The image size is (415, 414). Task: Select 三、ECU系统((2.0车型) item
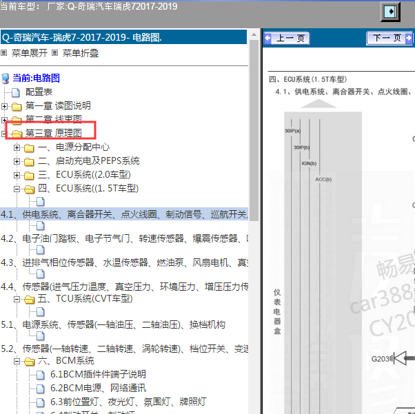(84, 174)
